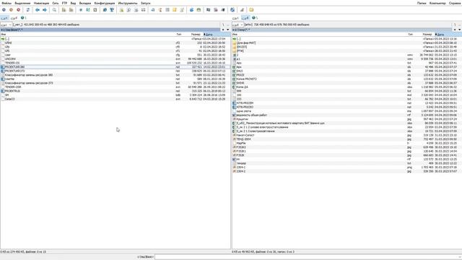Click the magnifier search toolbar icon

coord(54,9)
